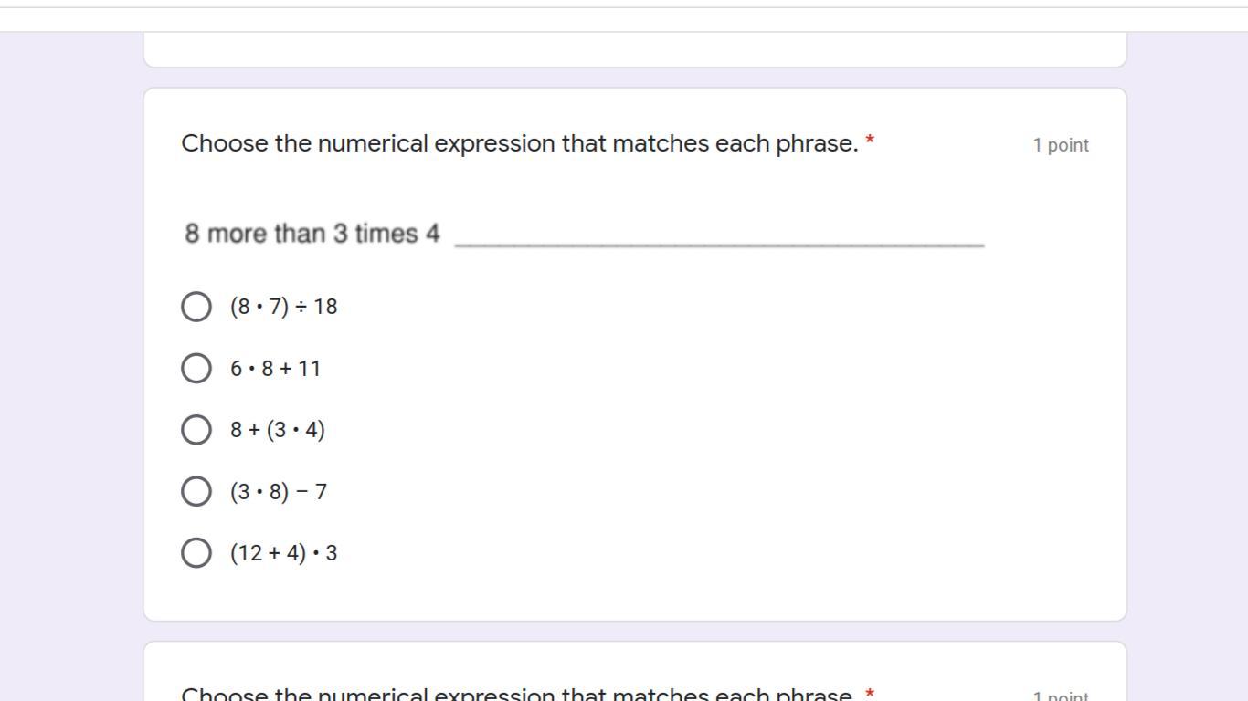The width and height of the screenshot is (1248, 701).
Task: Click the "1 point" label on the first question
Action: [x=1061, y=145]
